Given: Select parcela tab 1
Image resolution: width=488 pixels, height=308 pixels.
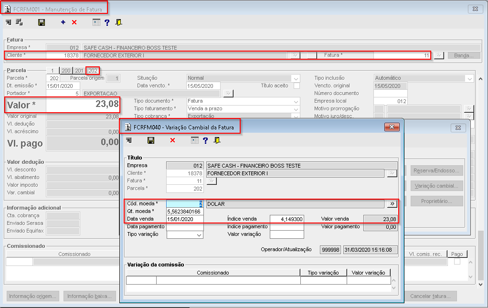Looking at the screenshot, I should click(53, 71).
